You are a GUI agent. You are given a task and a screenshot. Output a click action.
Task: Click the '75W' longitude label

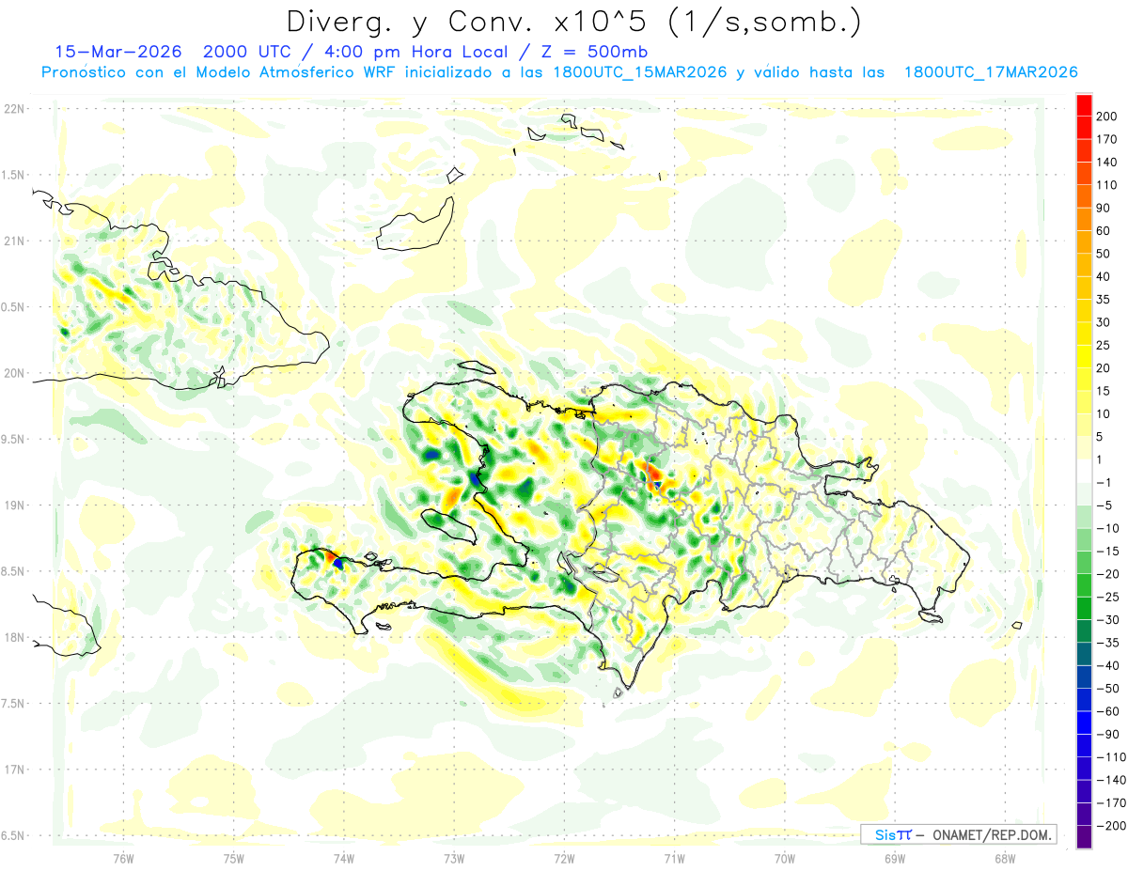point(233,858)
